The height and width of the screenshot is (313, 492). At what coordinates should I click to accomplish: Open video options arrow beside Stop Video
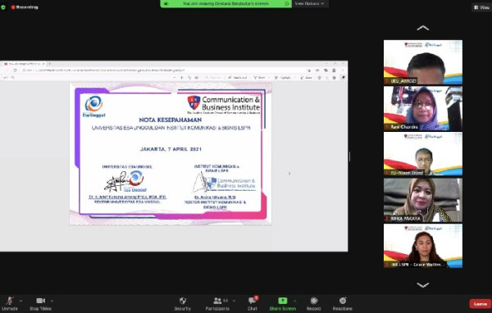(x=52, y=301)
